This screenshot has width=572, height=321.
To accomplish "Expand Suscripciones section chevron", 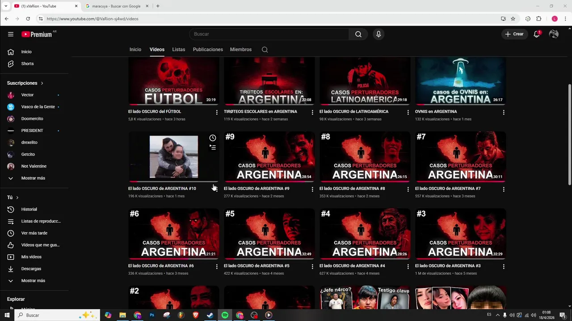I will click(x=42, y=83).
